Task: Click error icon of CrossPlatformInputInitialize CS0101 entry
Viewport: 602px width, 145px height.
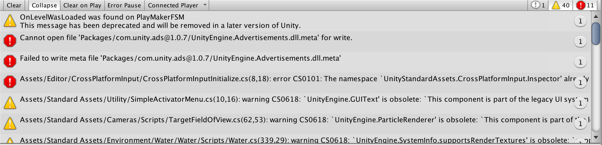Action: 10,82
